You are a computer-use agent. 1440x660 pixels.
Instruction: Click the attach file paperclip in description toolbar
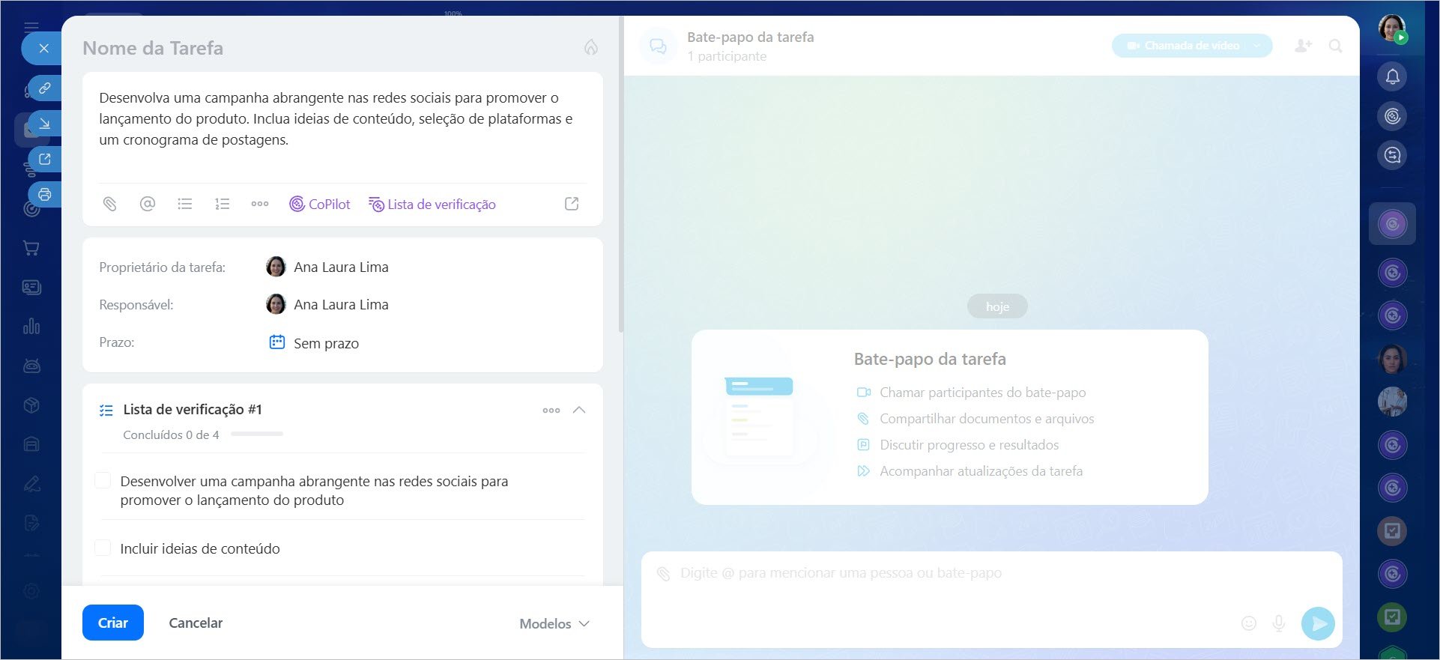pyautogui.click(x=110, y=204)
